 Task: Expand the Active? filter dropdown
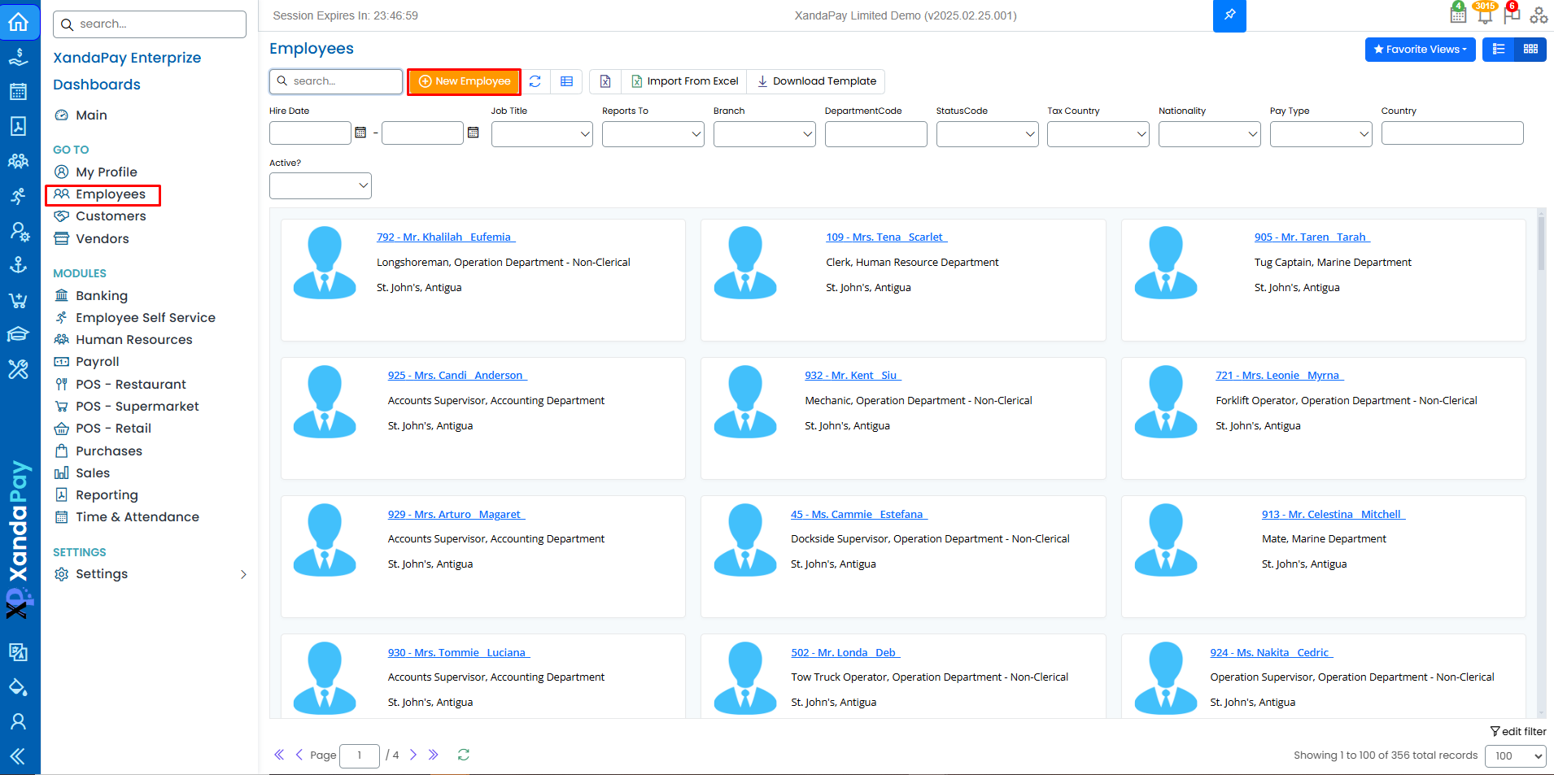(x=320, y=185)
